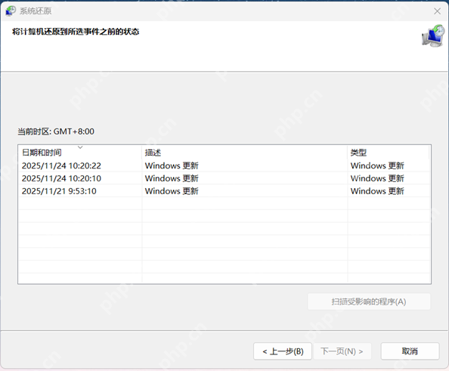Sort by the 日期和时间 column header
The width and height of the screenshot is (449, 371).
coord(80,153)
